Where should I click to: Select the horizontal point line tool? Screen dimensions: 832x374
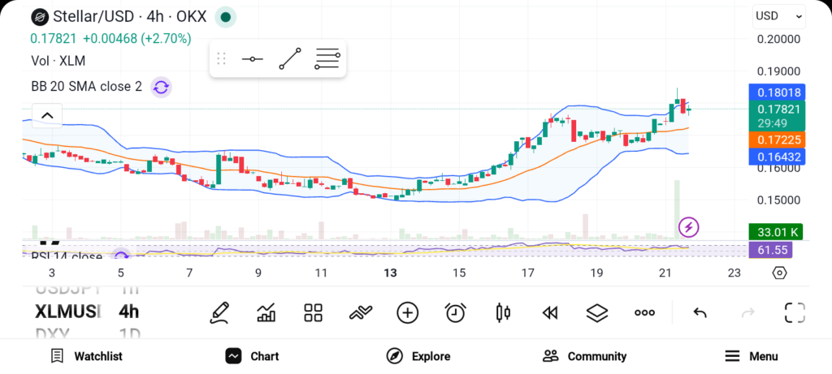coord(252,58)
